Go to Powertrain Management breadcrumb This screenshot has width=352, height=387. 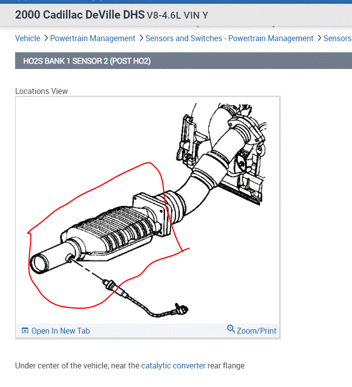click(x=93, y=39)
